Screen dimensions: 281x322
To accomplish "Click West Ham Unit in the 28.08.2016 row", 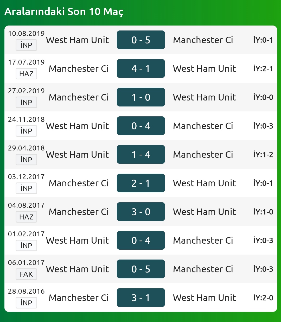I will coord(205,298).
